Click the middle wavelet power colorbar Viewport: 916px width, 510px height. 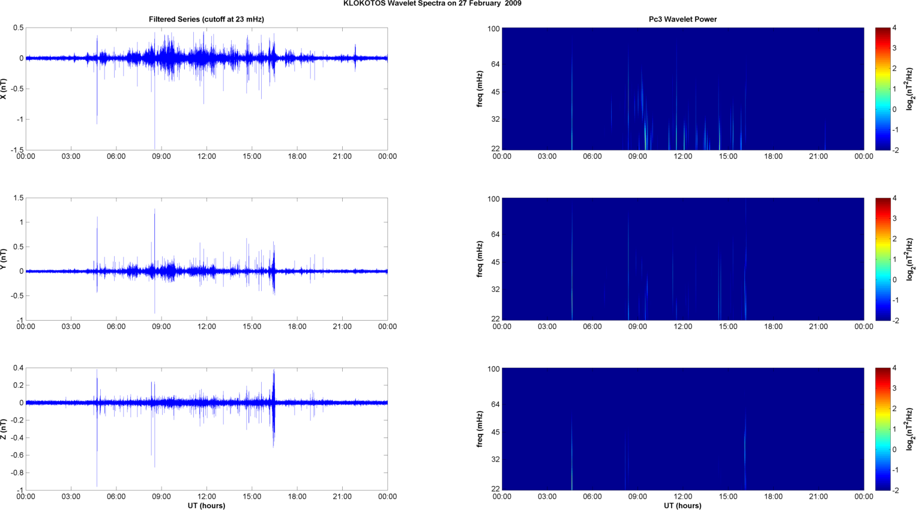tap(882, 259)
